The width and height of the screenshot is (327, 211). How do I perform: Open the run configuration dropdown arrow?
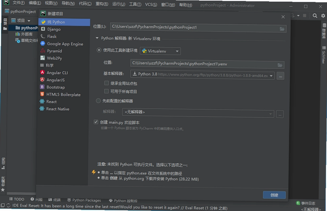[298, 16]
